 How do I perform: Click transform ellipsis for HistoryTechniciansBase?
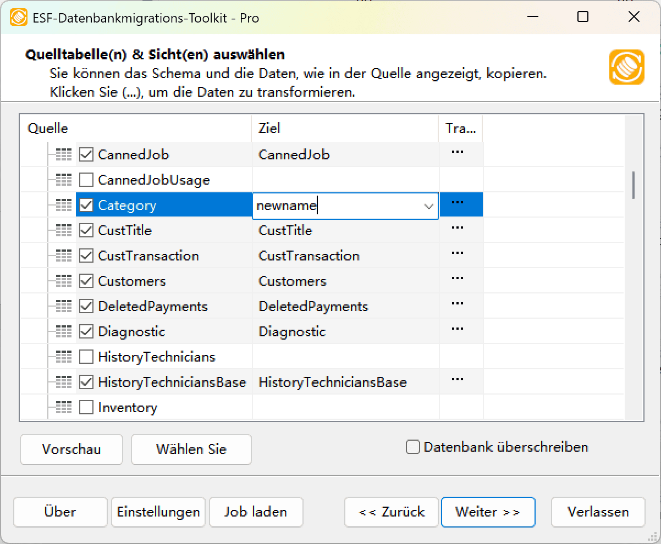(457, 379)
